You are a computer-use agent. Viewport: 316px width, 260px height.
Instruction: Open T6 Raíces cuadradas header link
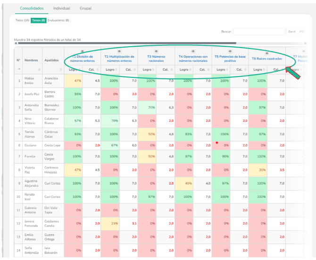click(267, 59)
